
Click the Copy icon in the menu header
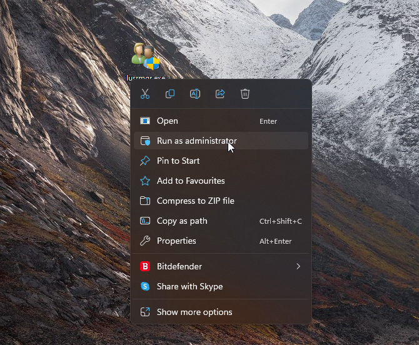coord(170,94)
